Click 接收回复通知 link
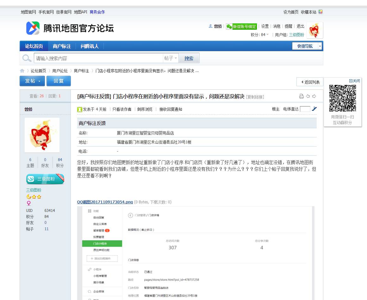Viewport: 367px width, 300px height. point(171,109)
